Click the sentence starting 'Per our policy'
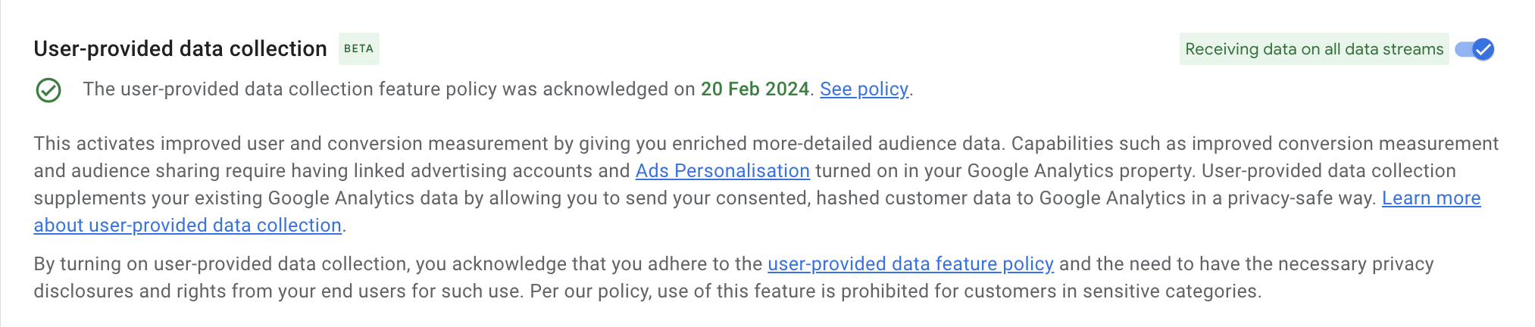Screen dimensions: 1535x327 [x=896, y=291]
